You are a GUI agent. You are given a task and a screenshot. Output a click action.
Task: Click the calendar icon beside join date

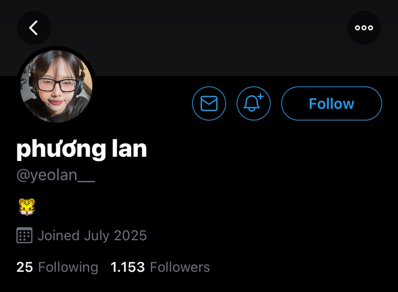[x=24, y=235]
